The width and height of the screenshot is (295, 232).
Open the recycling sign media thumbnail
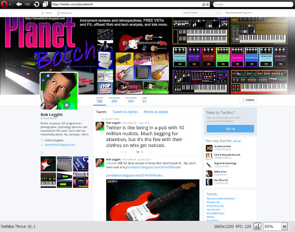click(81, 164)
